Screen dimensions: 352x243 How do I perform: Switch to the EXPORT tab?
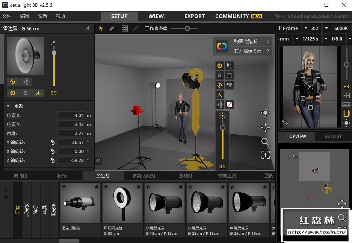point(195,16)
